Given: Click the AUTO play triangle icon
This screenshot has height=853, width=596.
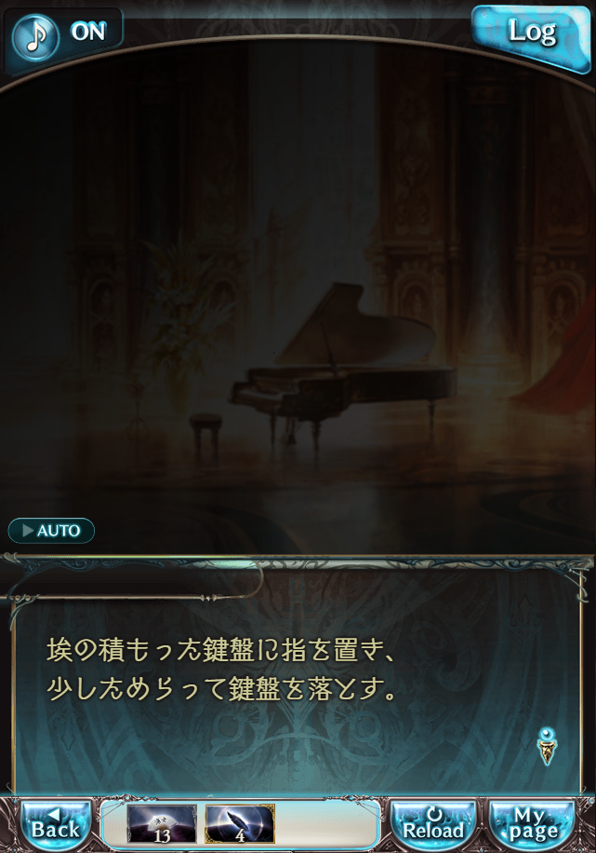Looking at the screenshot, I should [x=28, y=530].
